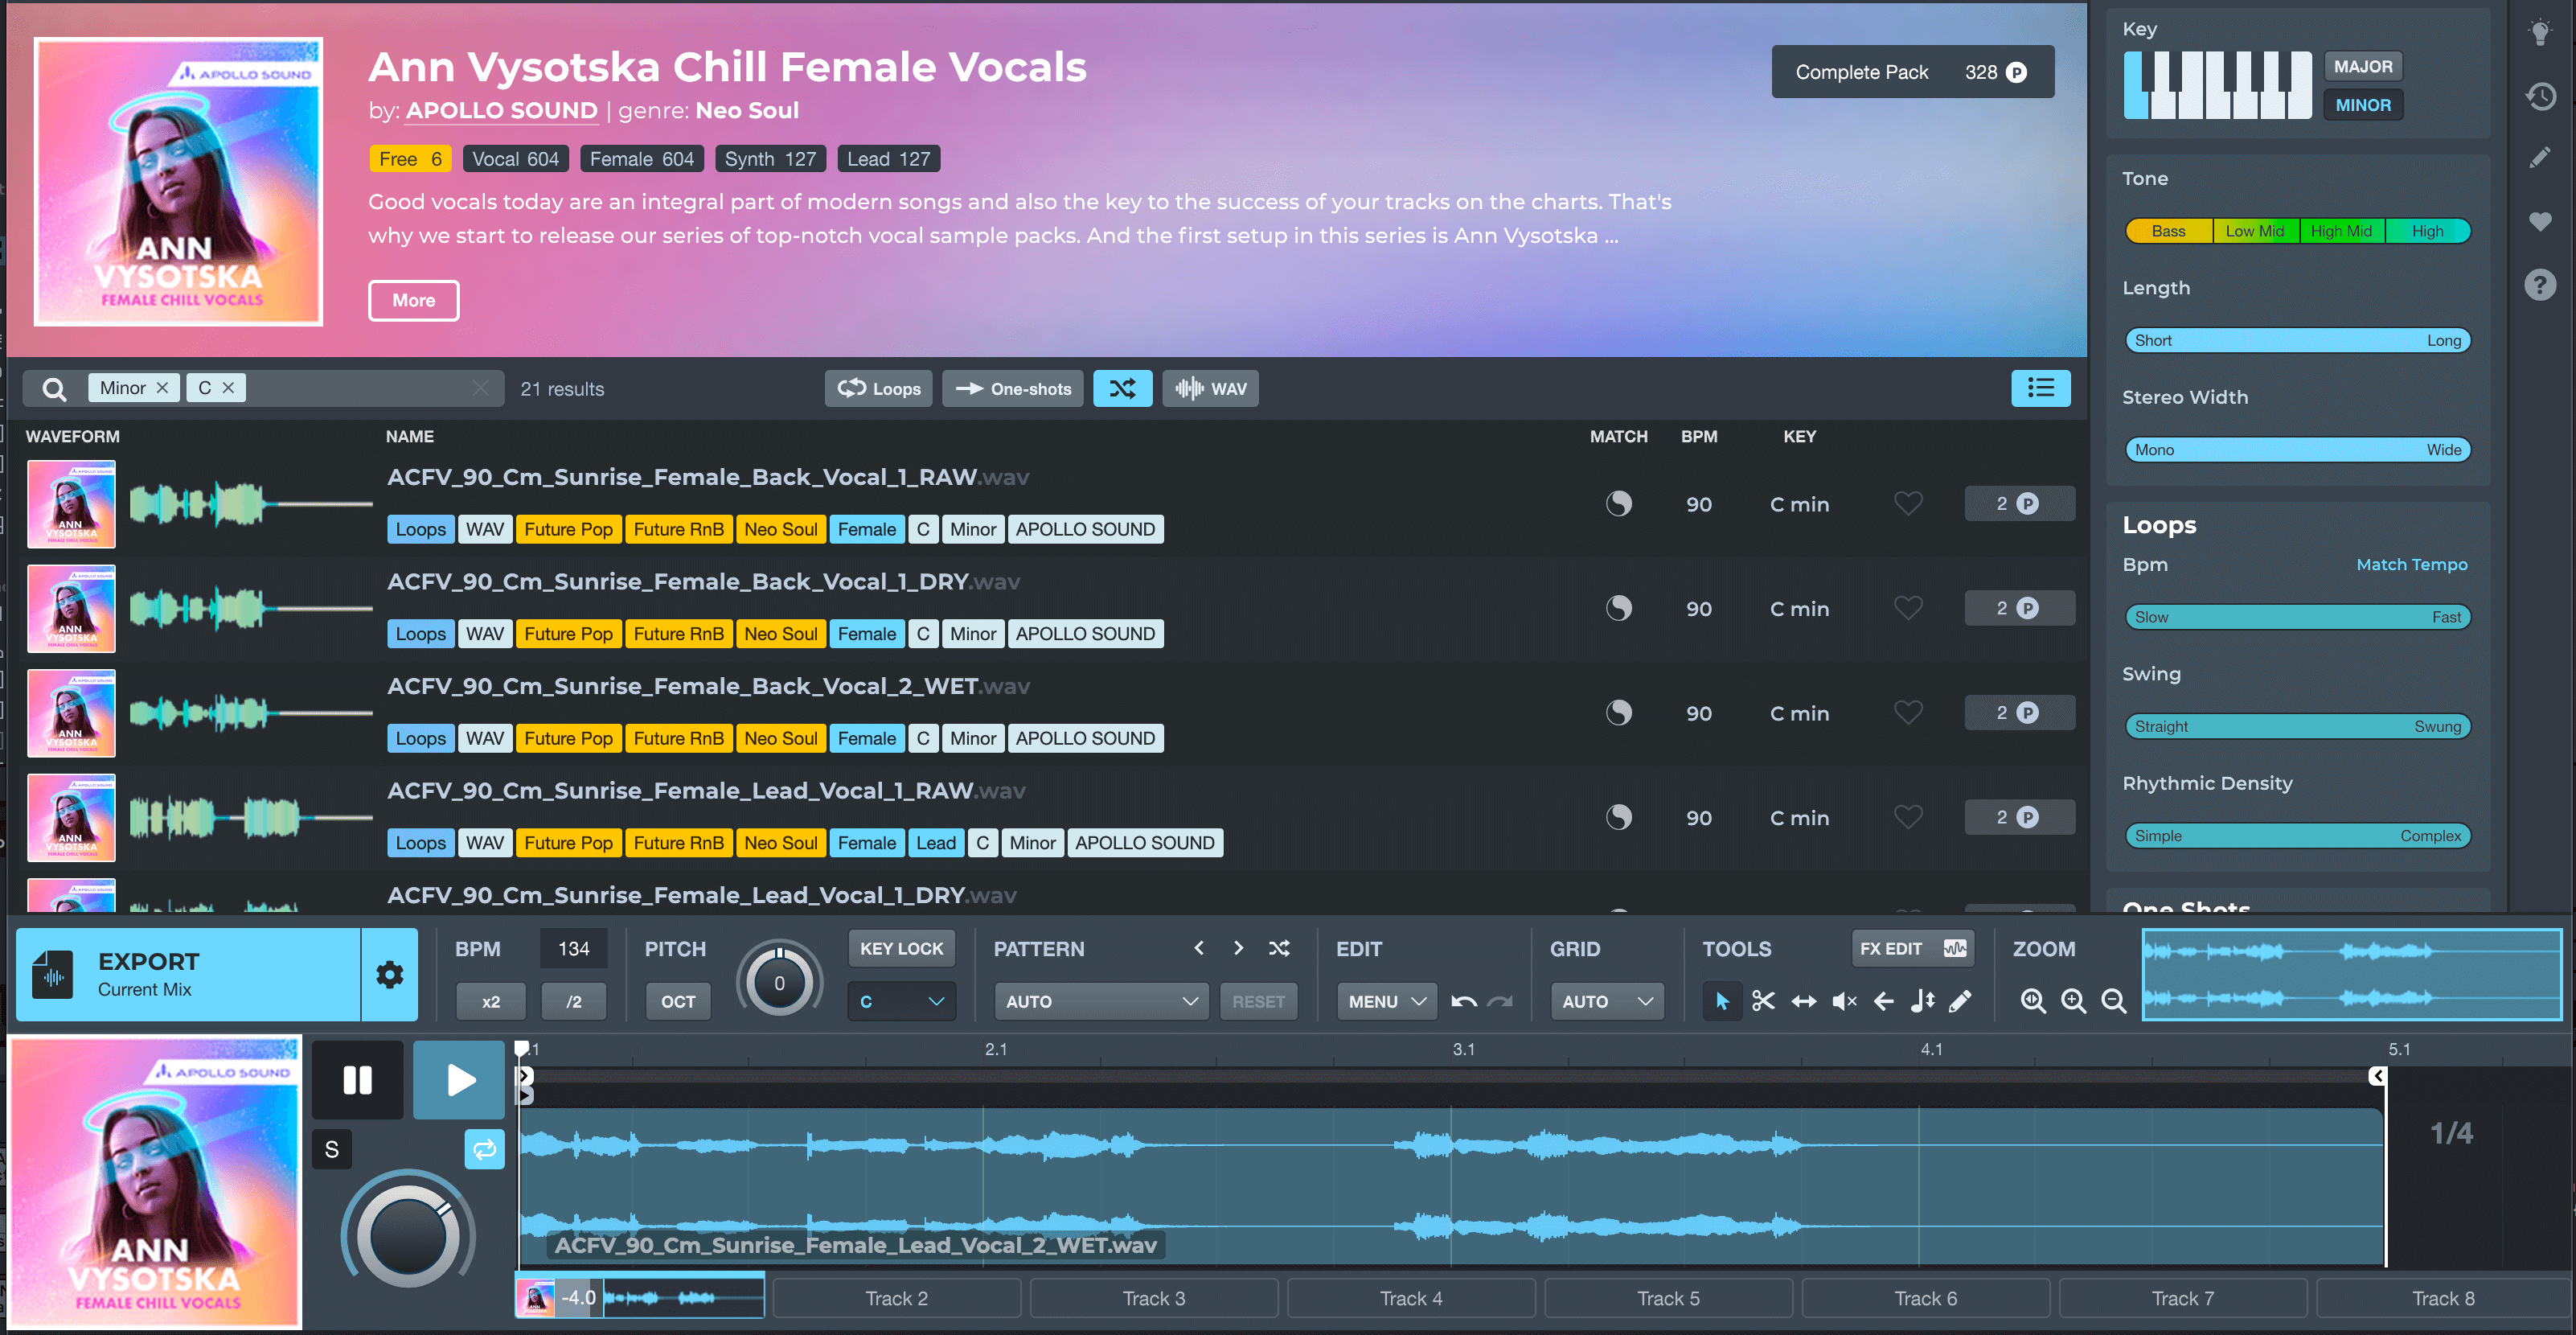This screenshot has height=1335, width=2576.
Task: Filter by Loops tab
Action: 879,389
